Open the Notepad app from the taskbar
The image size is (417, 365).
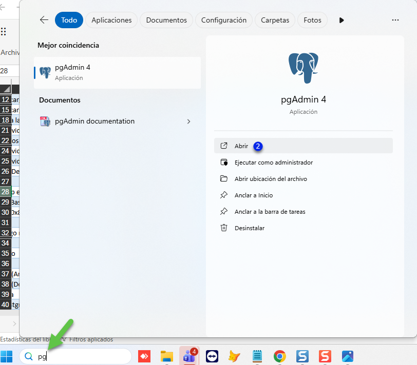[x=257, y=356]
